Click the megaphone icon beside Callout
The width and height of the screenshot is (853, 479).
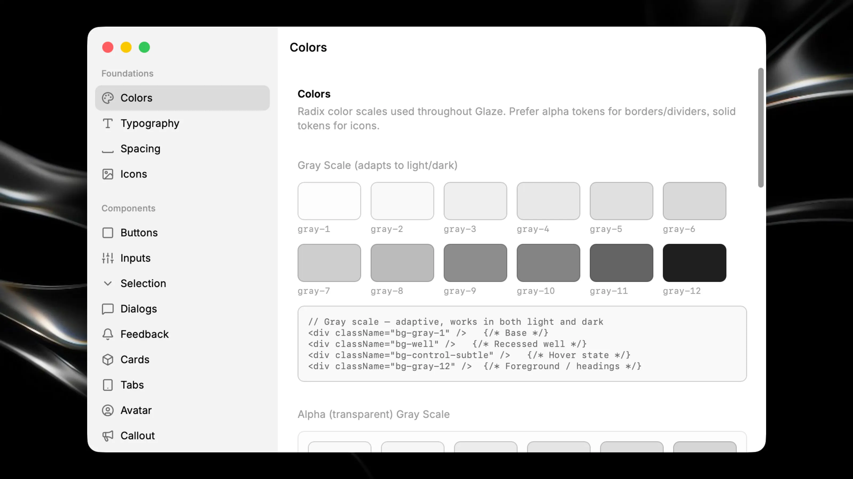pyautogui.click(x=108, y=436)
